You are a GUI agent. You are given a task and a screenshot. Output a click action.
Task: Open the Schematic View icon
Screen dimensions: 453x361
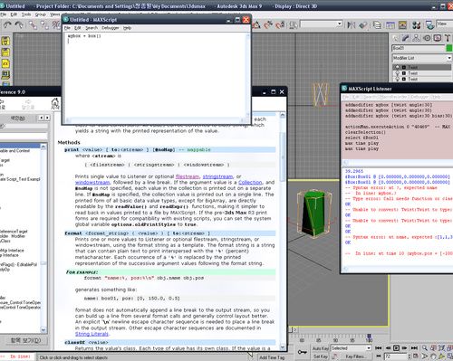[402, 24]
